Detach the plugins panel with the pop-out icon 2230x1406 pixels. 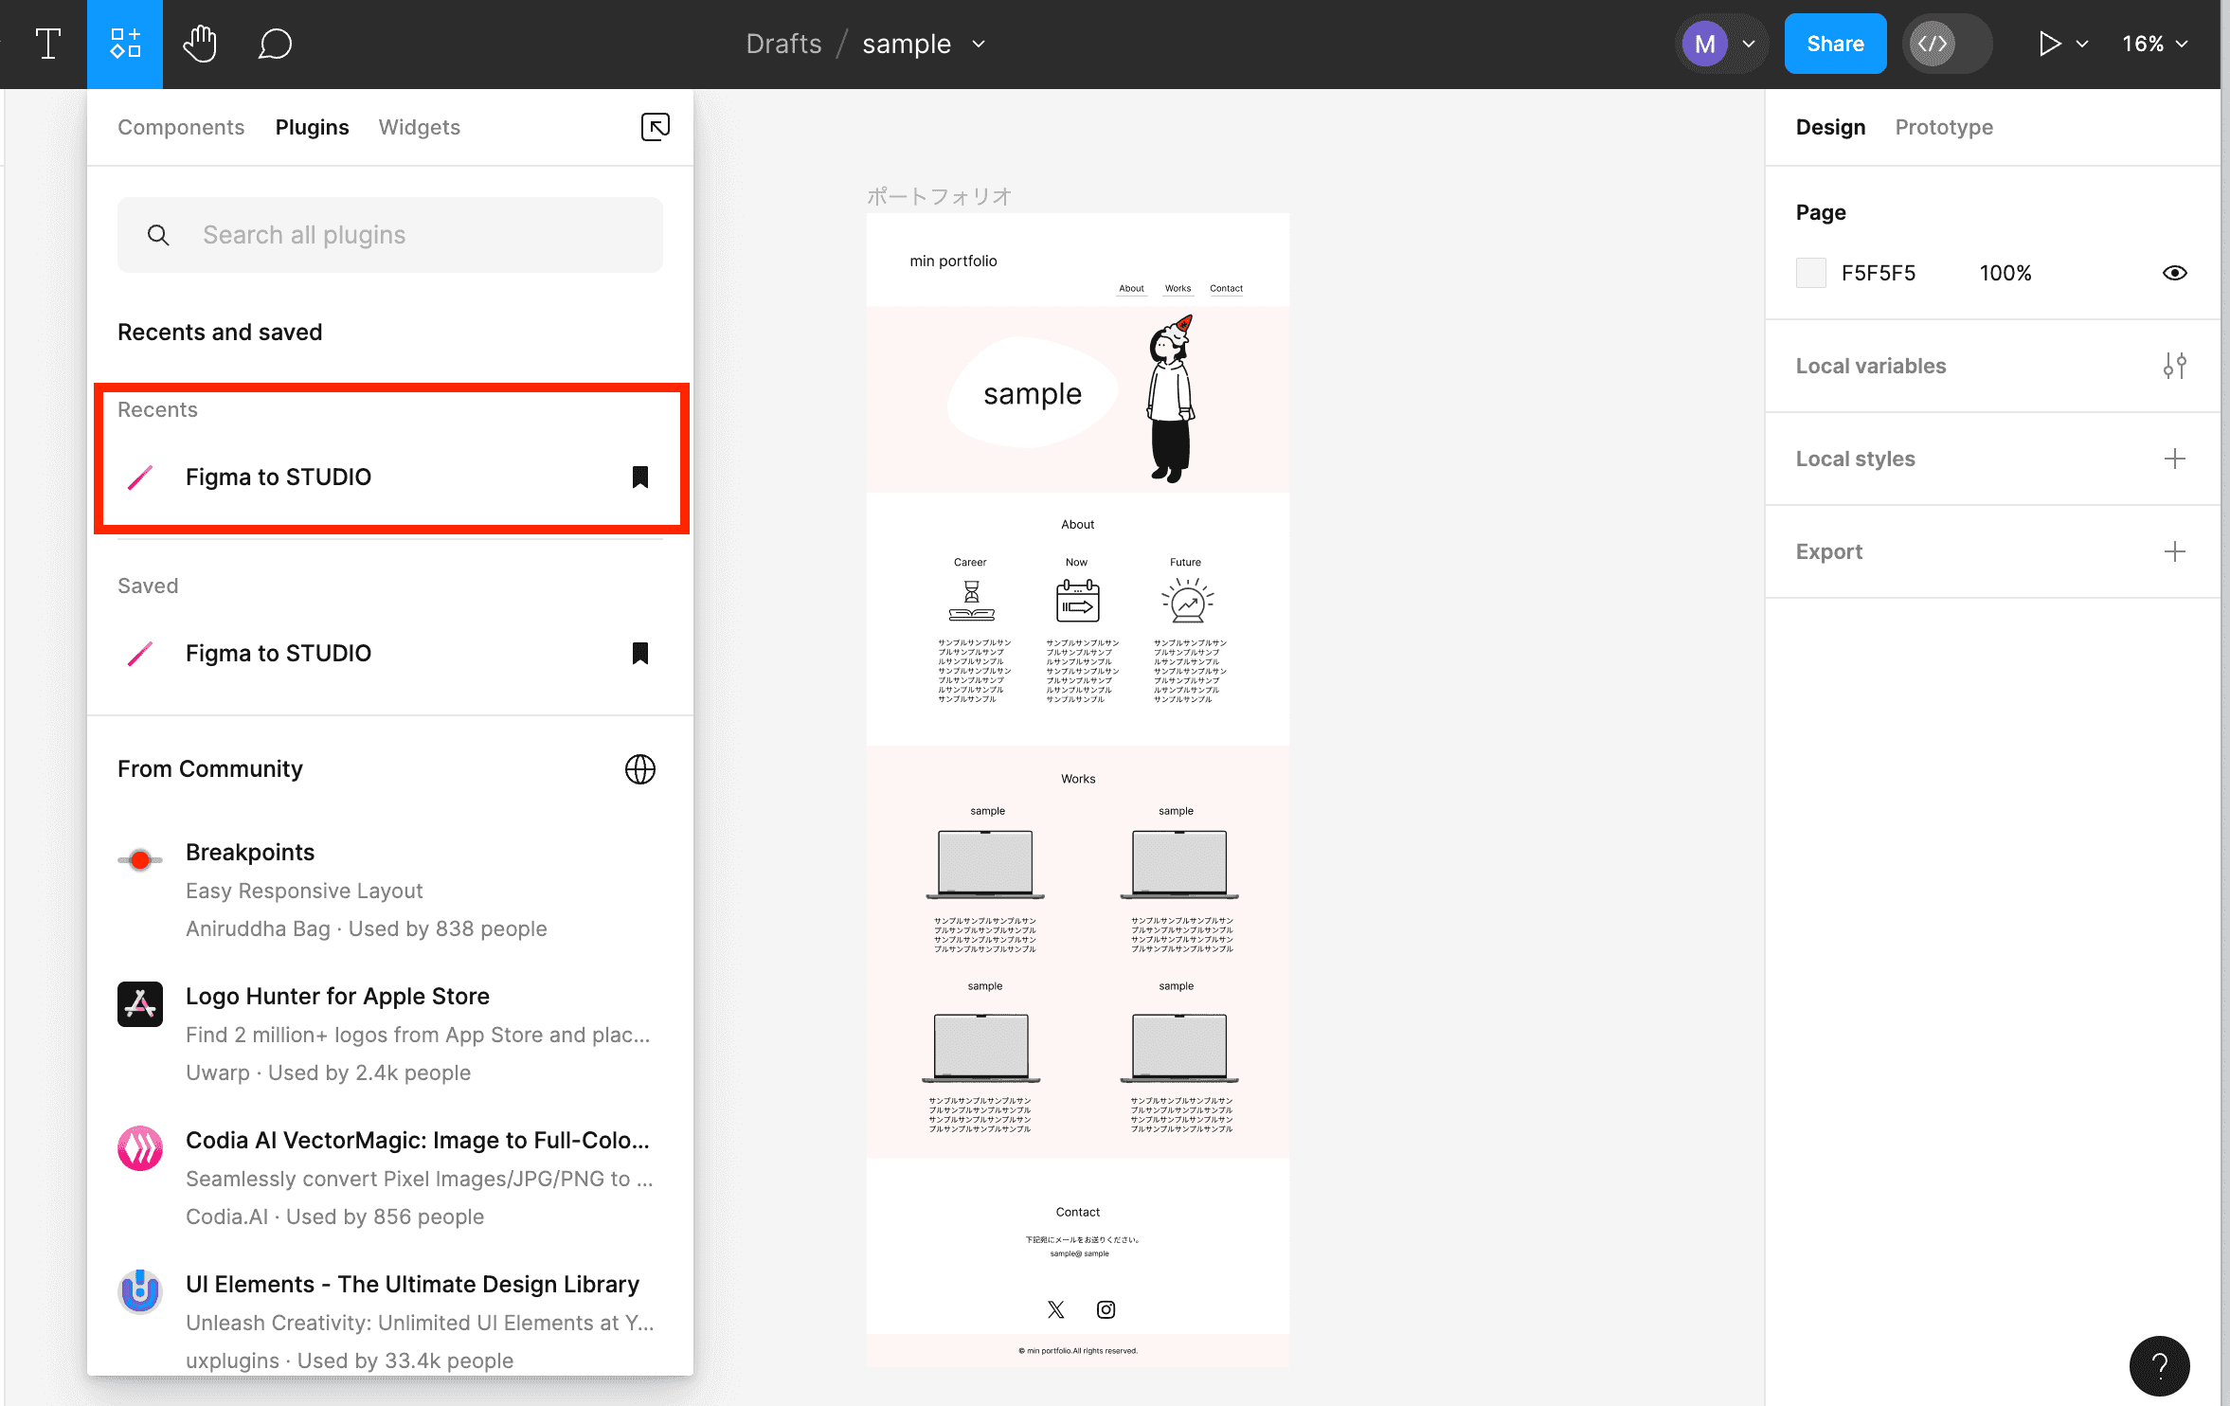[655, 127]
